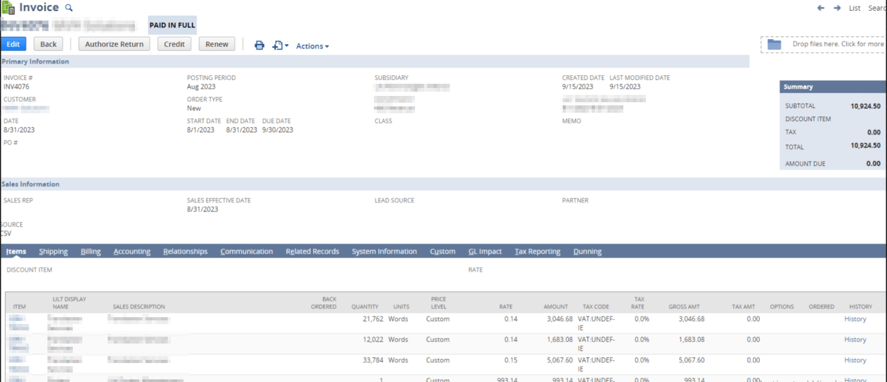This screenshot has height=382, width=887.
Task: Click the Back button
Action: [x=49, y=44]
